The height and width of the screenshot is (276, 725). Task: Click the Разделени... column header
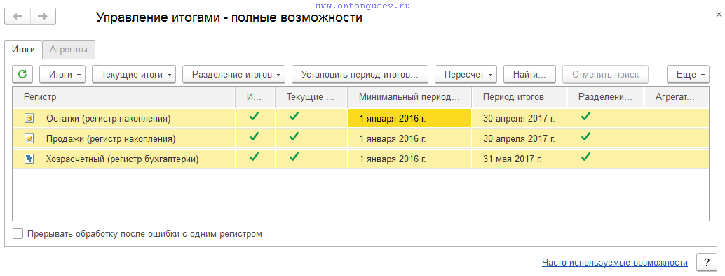(x=605, y=97)
